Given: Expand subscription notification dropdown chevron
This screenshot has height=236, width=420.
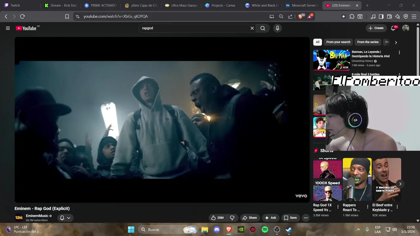Looking at the screenshot, I should (x=69, y=218).
